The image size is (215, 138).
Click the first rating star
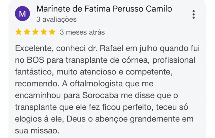[19, 32]
